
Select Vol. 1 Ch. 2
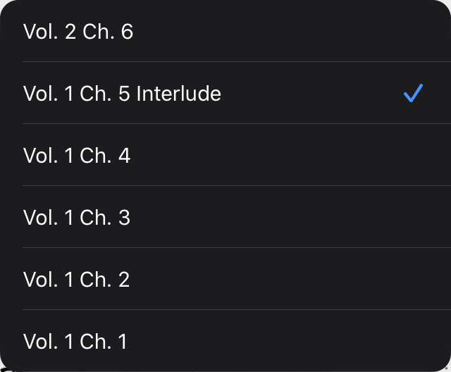[x=77, y=279]
